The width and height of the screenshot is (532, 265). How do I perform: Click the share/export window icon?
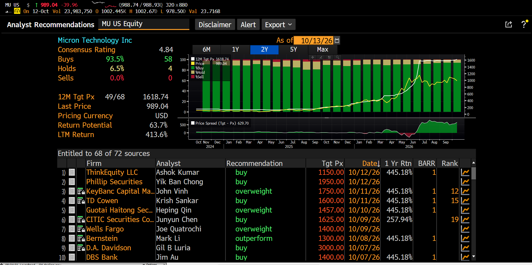[x=508, y=24]
